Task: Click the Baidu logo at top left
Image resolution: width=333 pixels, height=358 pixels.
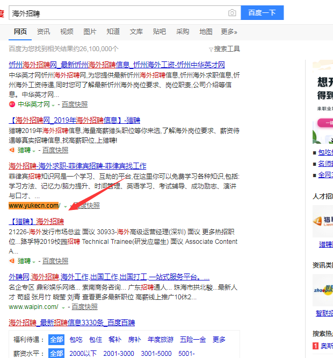Action: pos(2,13)
